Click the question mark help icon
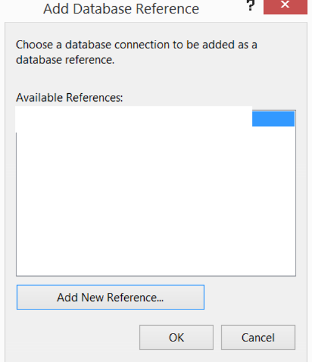312x362 pixels. 251,5
